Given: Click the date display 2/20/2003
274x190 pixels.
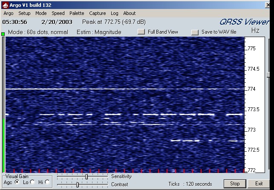Looking at the screenshot, I should (x=57, y=22).
